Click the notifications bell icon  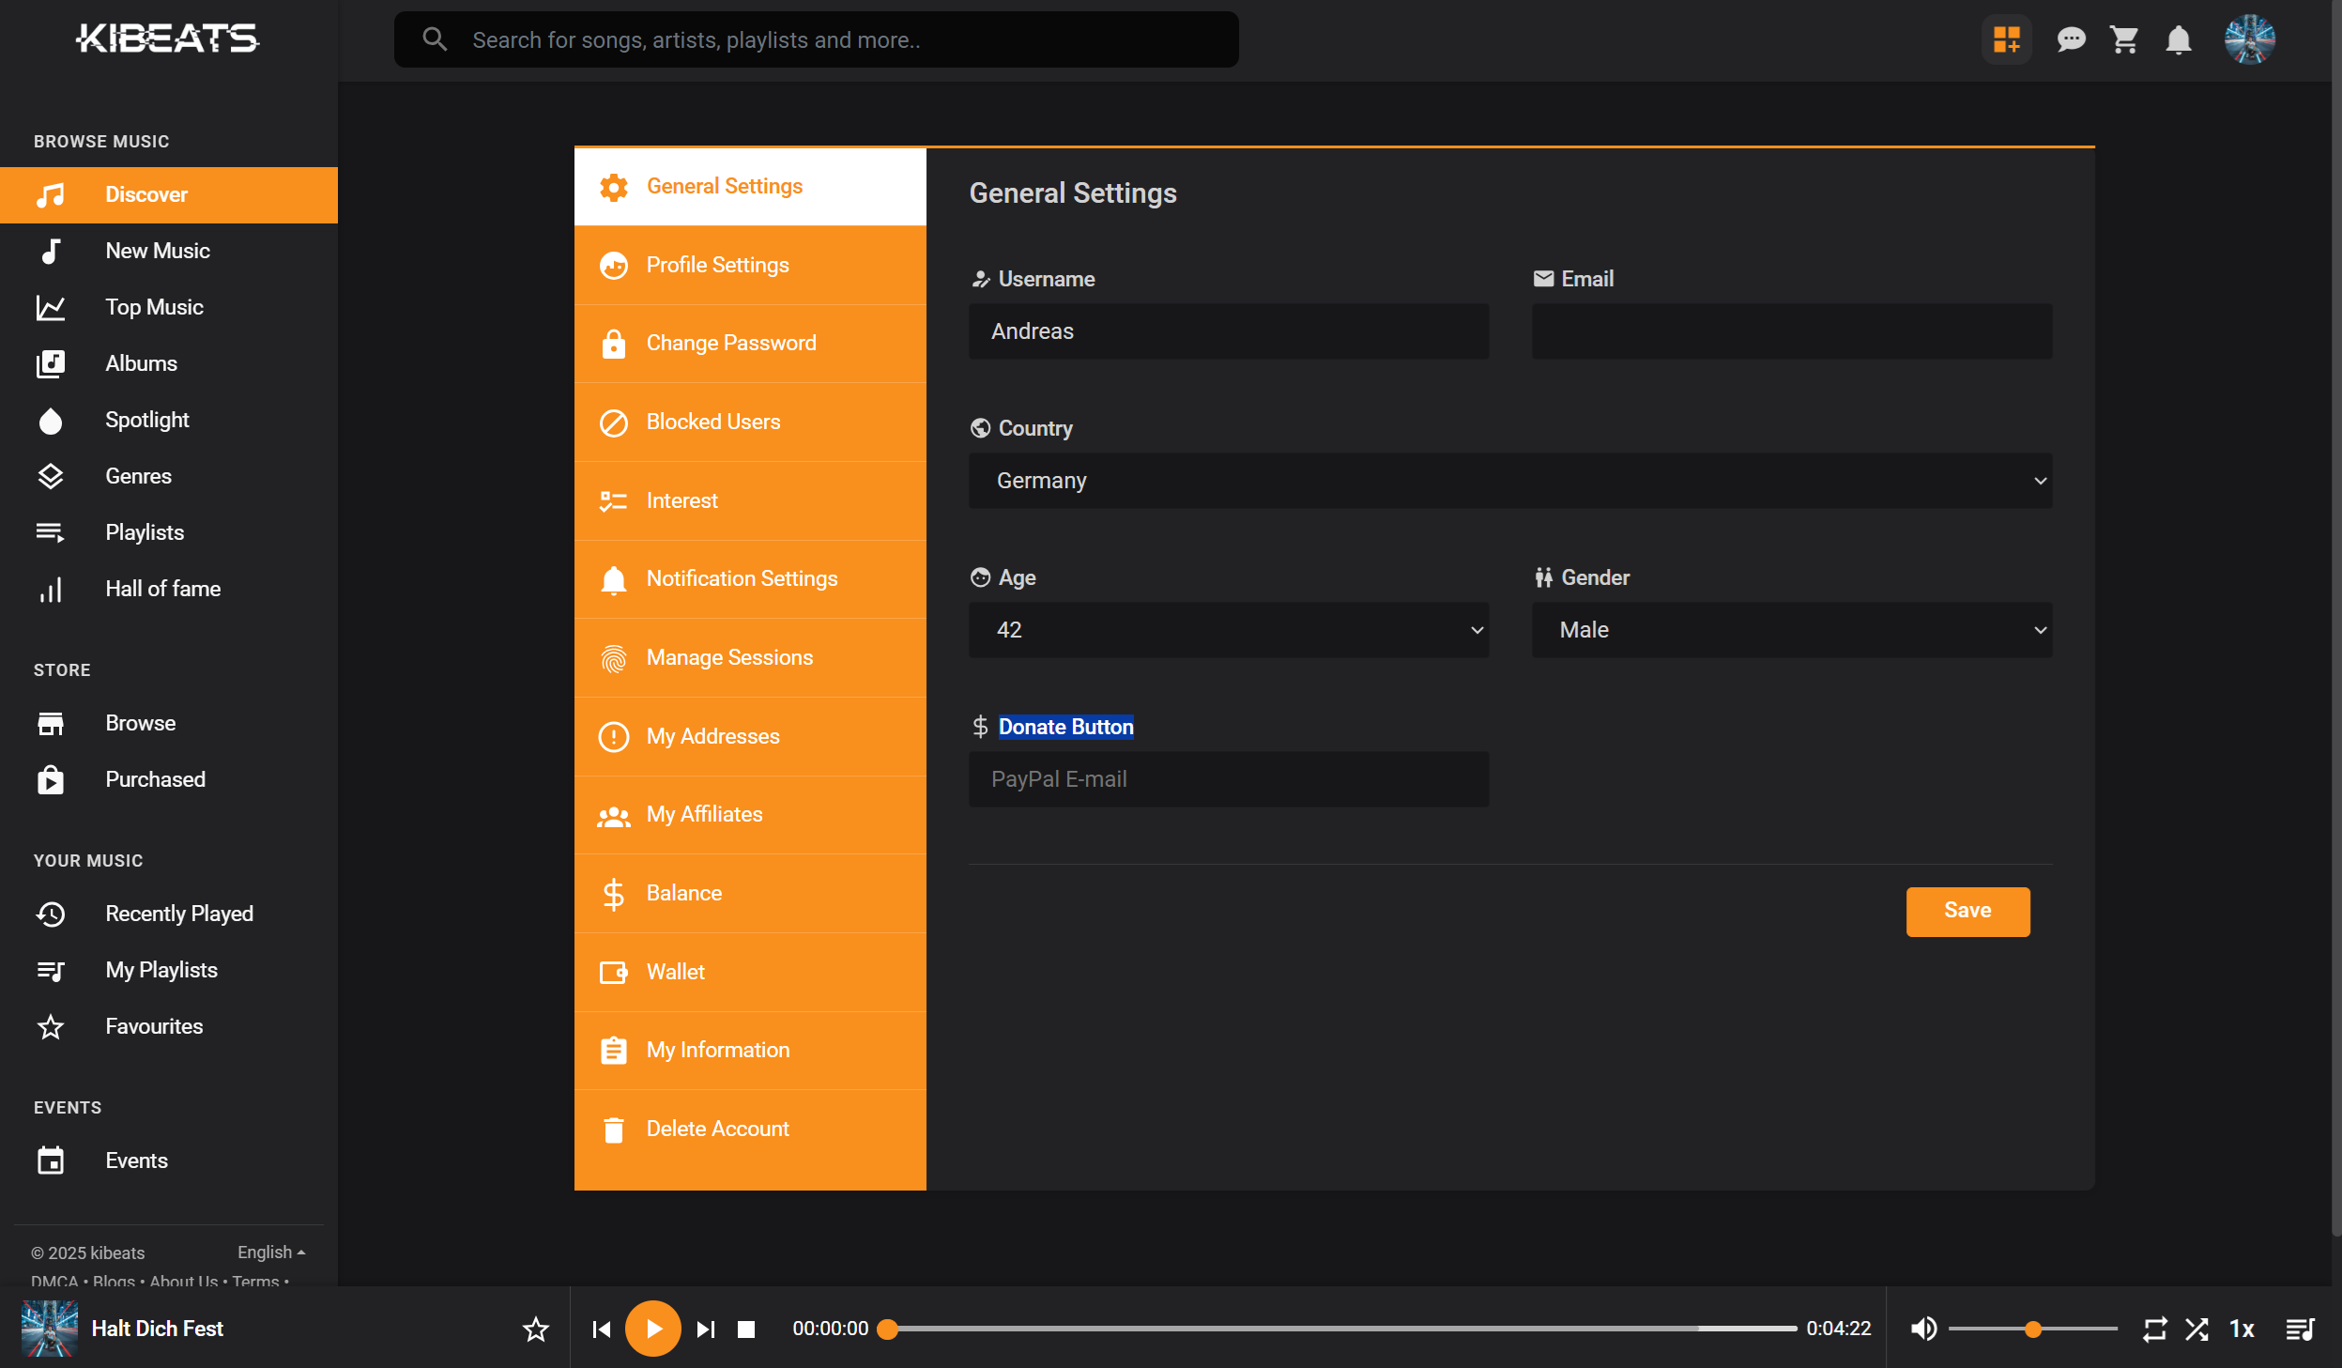pyautogui.click(x=2179, y=39)
